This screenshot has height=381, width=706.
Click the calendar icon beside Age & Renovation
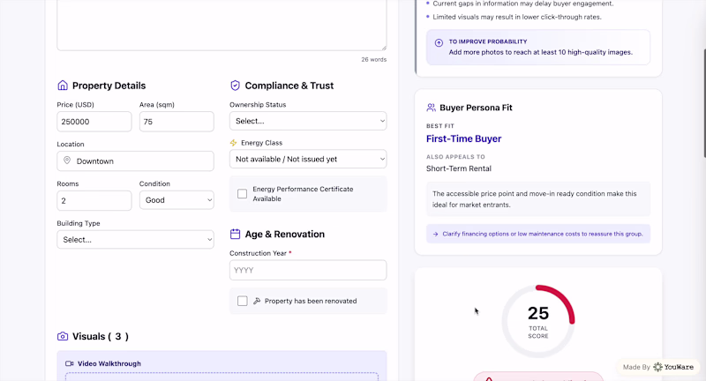(235, 234)
